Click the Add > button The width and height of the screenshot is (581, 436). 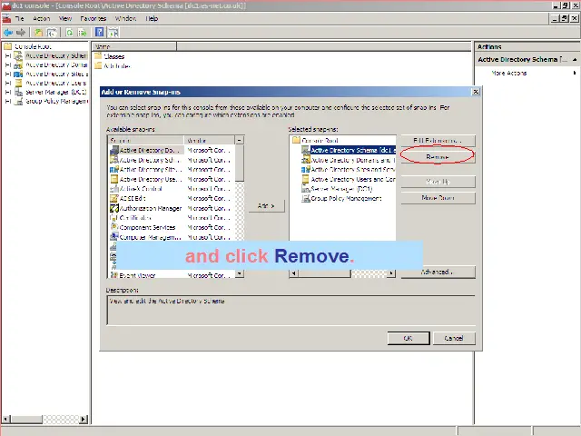pyautogui.click(x=266, y=206)
